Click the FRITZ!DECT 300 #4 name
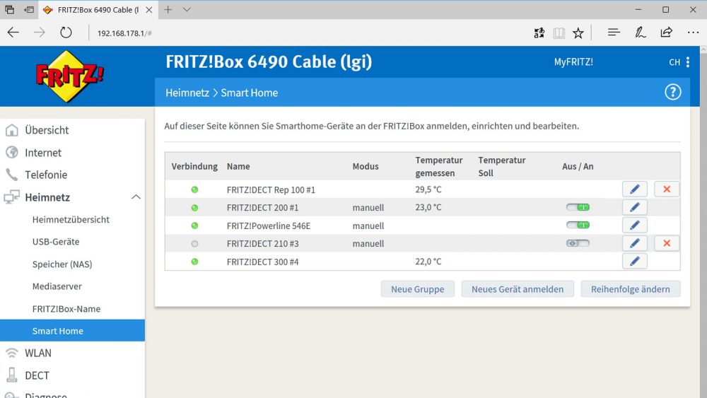Screen dimensions: 707x398 [x=262, y=262]
